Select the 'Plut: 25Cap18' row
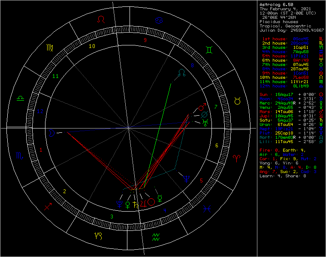326x257 pixels. [292, 133]
